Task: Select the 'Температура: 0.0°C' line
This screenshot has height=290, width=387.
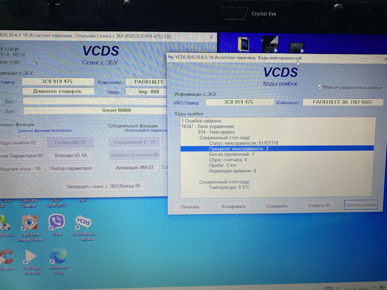Action: click(x=229, y=187)
